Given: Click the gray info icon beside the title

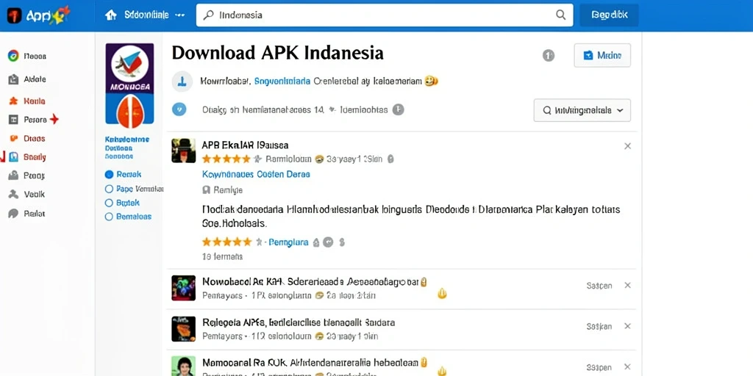Looking at the screenshot, I should click(549, 56).
